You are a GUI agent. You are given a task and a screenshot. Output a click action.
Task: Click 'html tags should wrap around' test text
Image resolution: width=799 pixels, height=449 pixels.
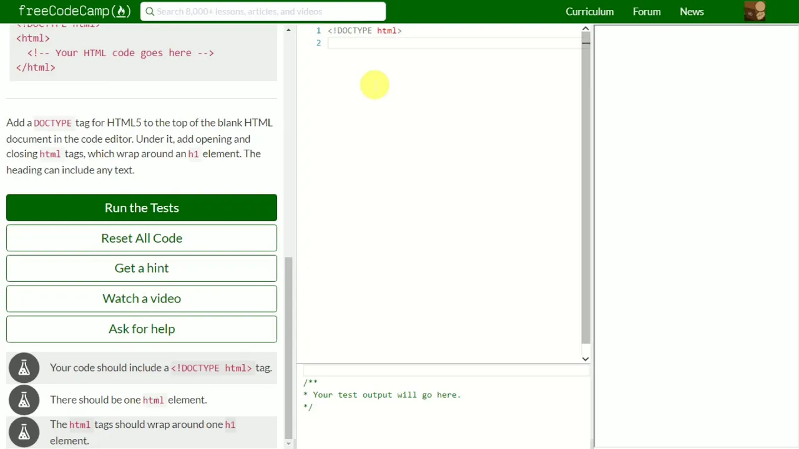142,432
